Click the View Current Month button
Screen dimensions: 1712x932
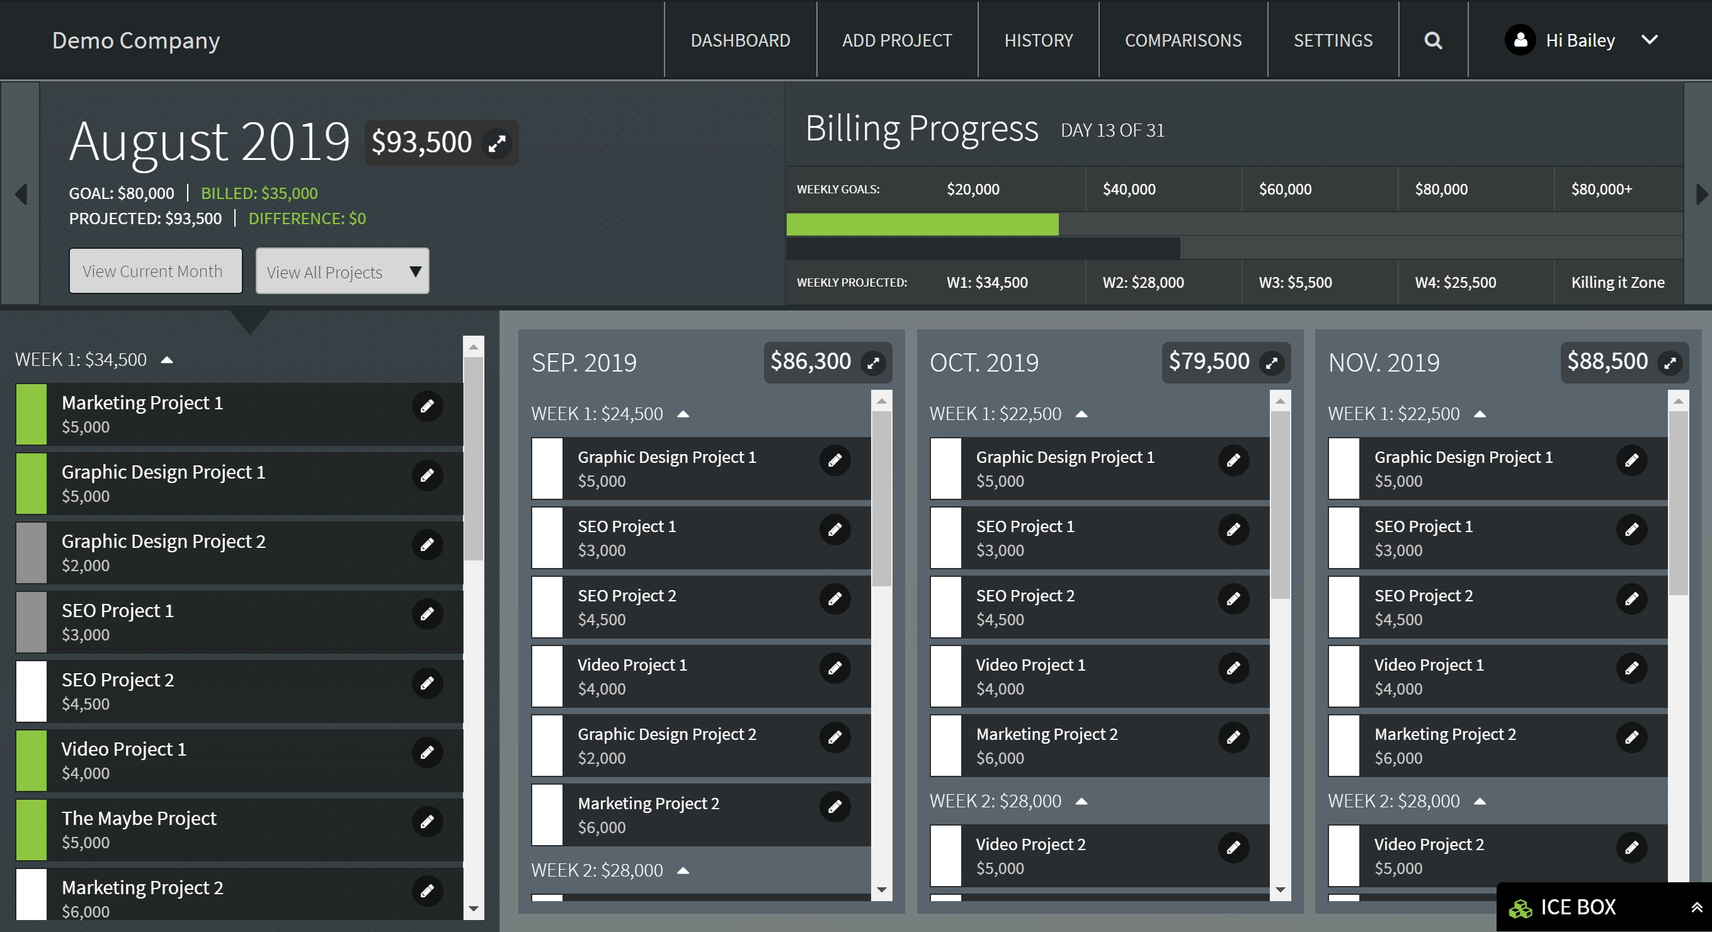click(x=156, y=271)
